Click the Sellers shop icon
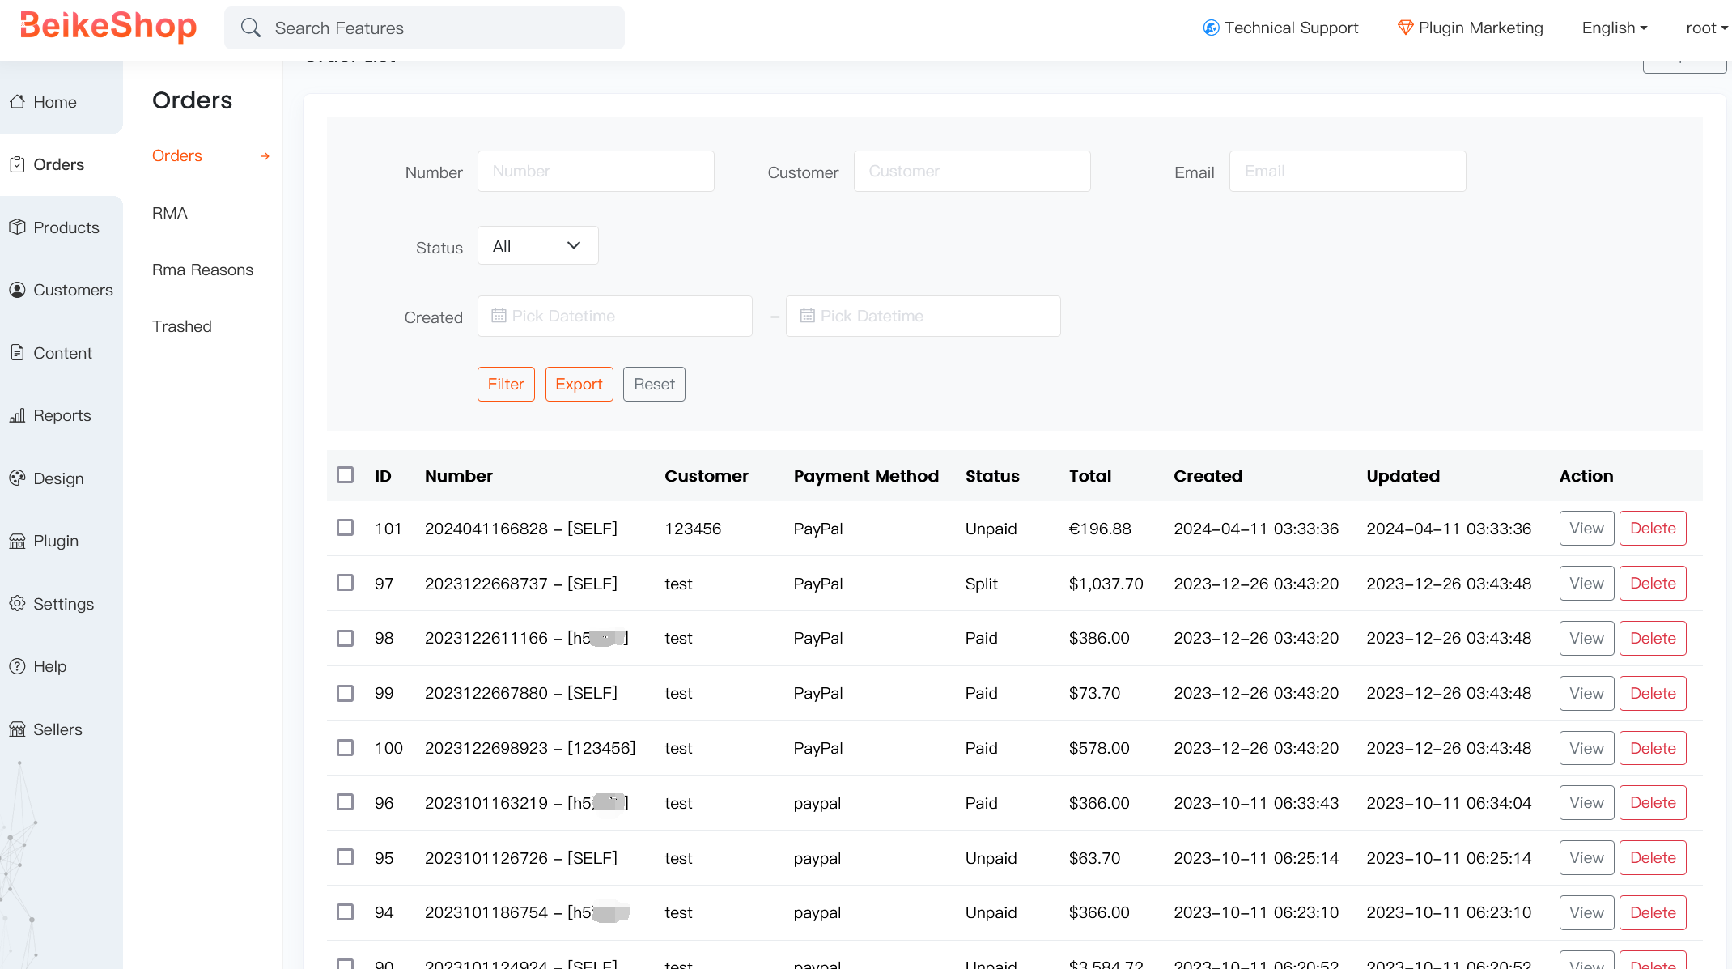The width and height of the screenshot is (1732, 969). pyautogui.click(x=17, y=729)
